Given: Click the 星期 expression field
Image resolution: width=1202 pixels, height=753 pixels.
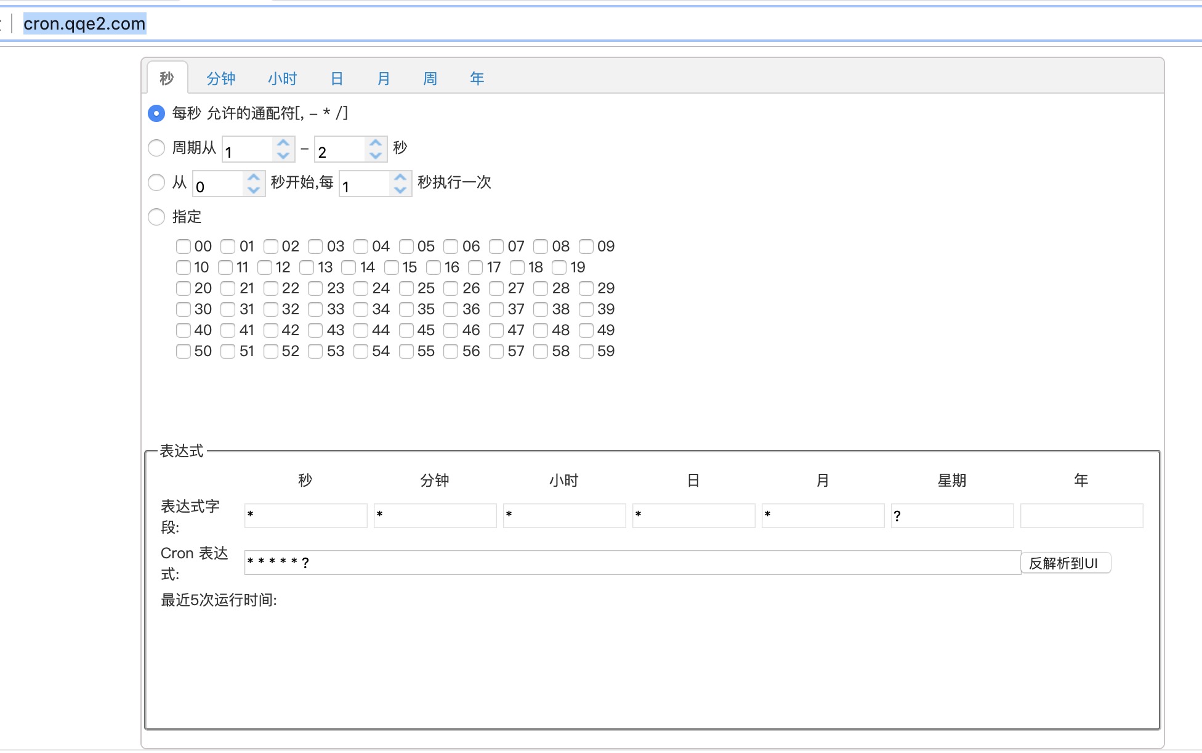Looking at the screenshot, I should [x=952, y=516].
